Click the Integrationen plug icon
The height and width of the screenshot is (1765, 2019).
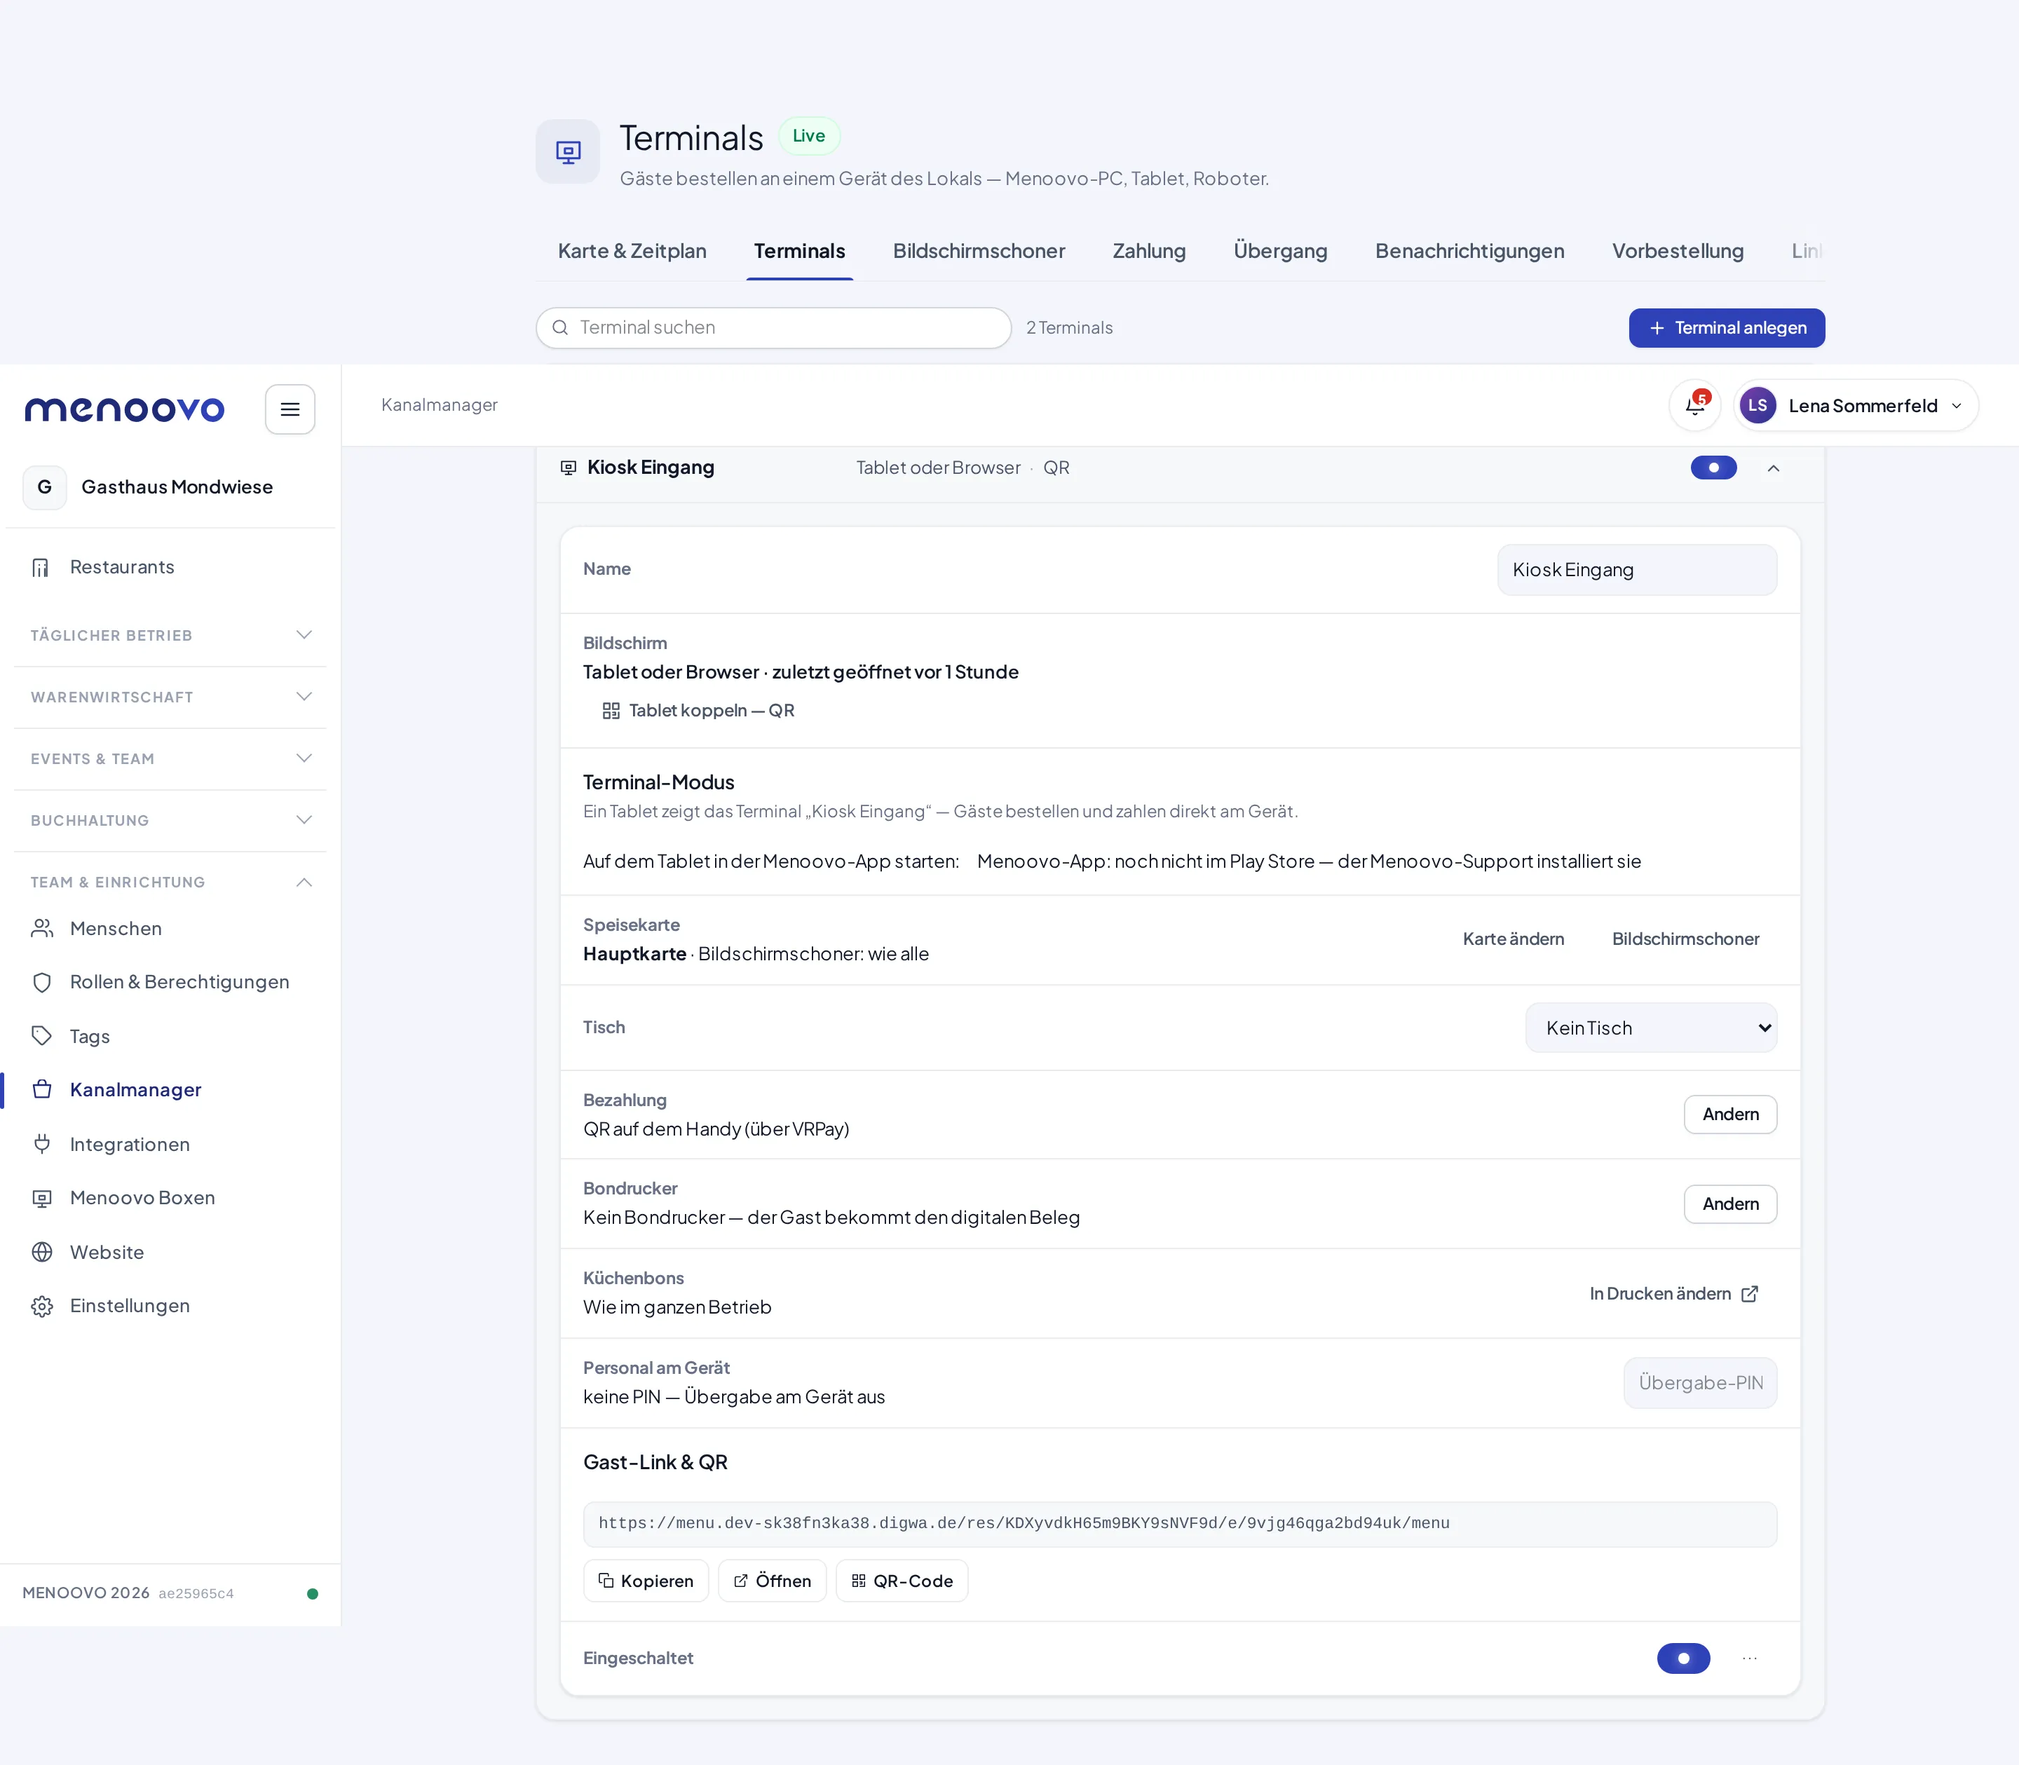41,1145
